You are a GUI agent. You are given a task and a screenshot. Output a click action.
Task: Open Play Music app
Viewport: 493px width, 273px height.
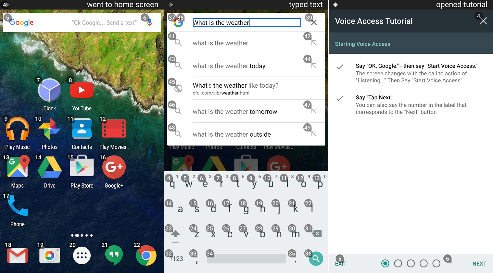18,129
